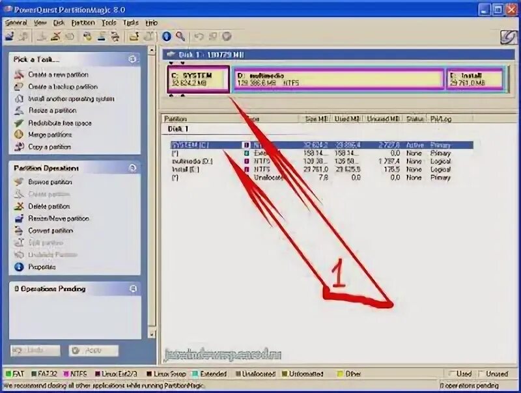Collapse the Partition Operations panel
Image resolution: width=521 pixels, height=393 pixels.
[x=133, y=168]
